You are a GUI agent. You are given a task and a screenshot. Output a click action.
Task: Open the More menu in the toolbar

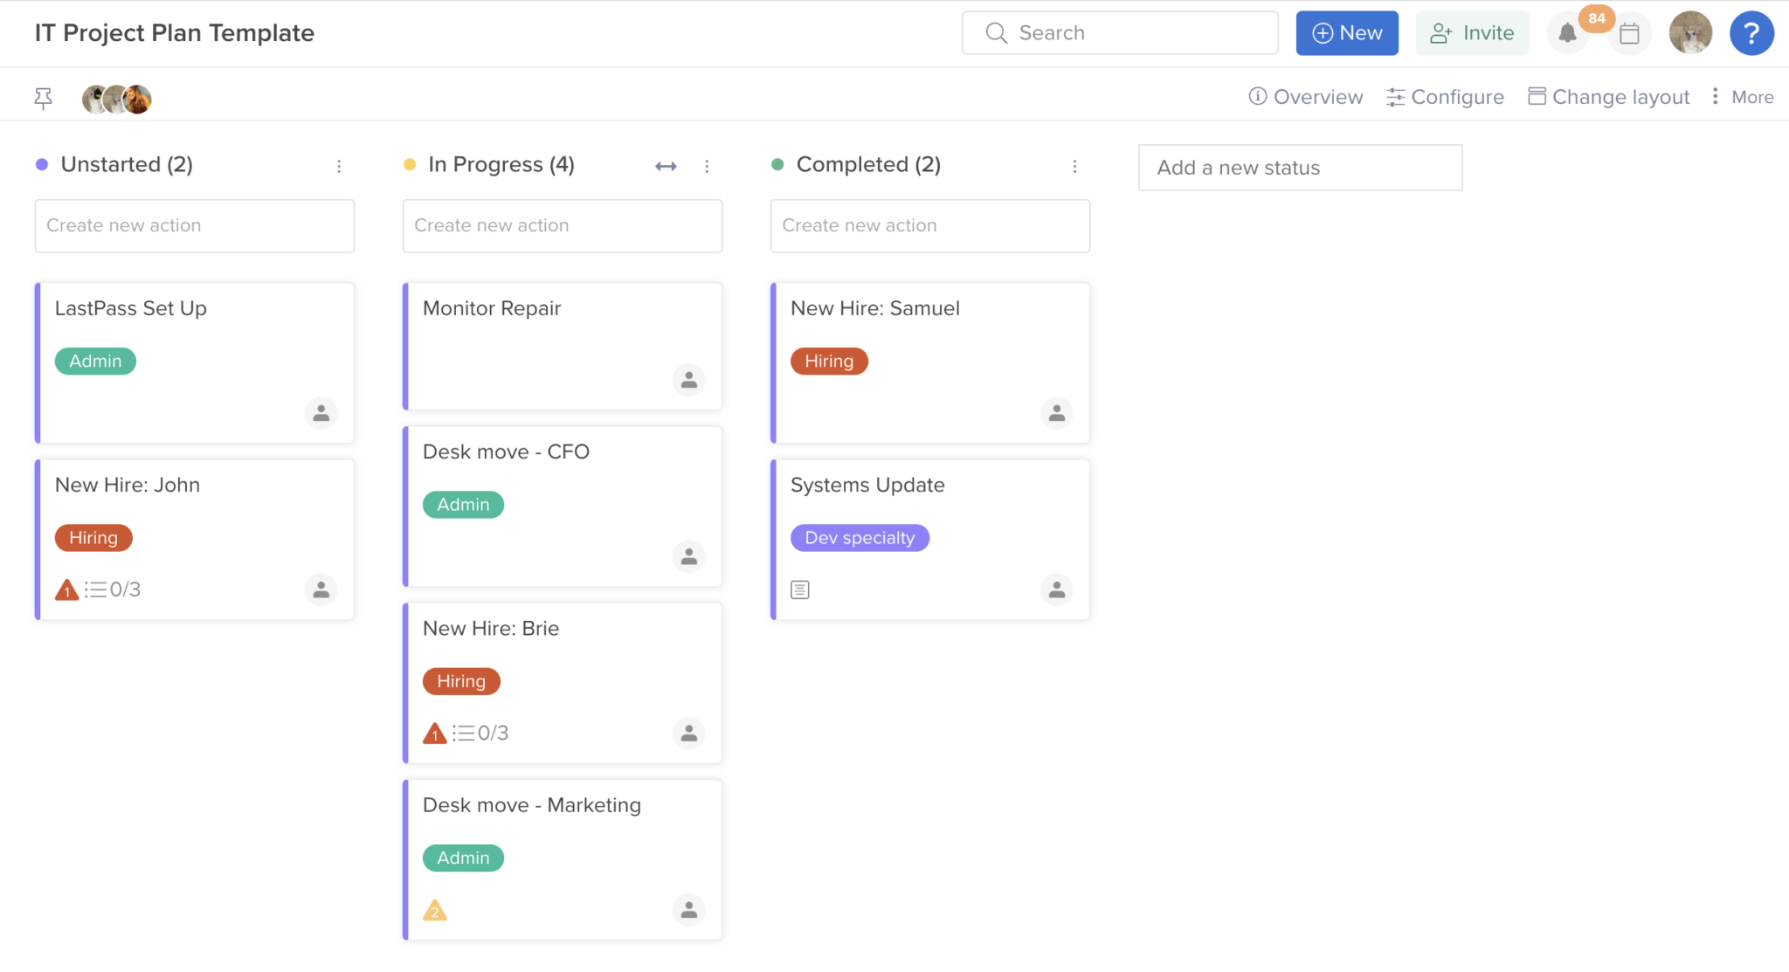coord(1742,96)
